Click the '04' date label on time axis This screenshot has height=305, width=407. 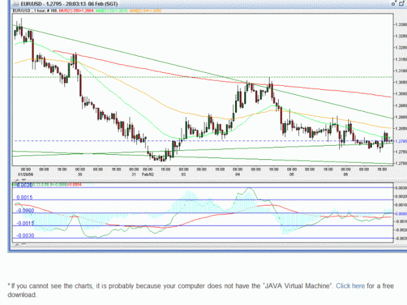(x=238, y=174)
